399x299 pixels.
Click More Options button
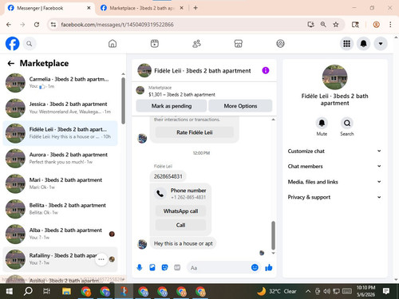[240, 106]
